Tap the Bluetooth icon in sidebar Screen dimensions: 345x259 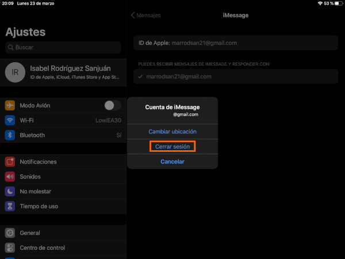tap(10, 135)
